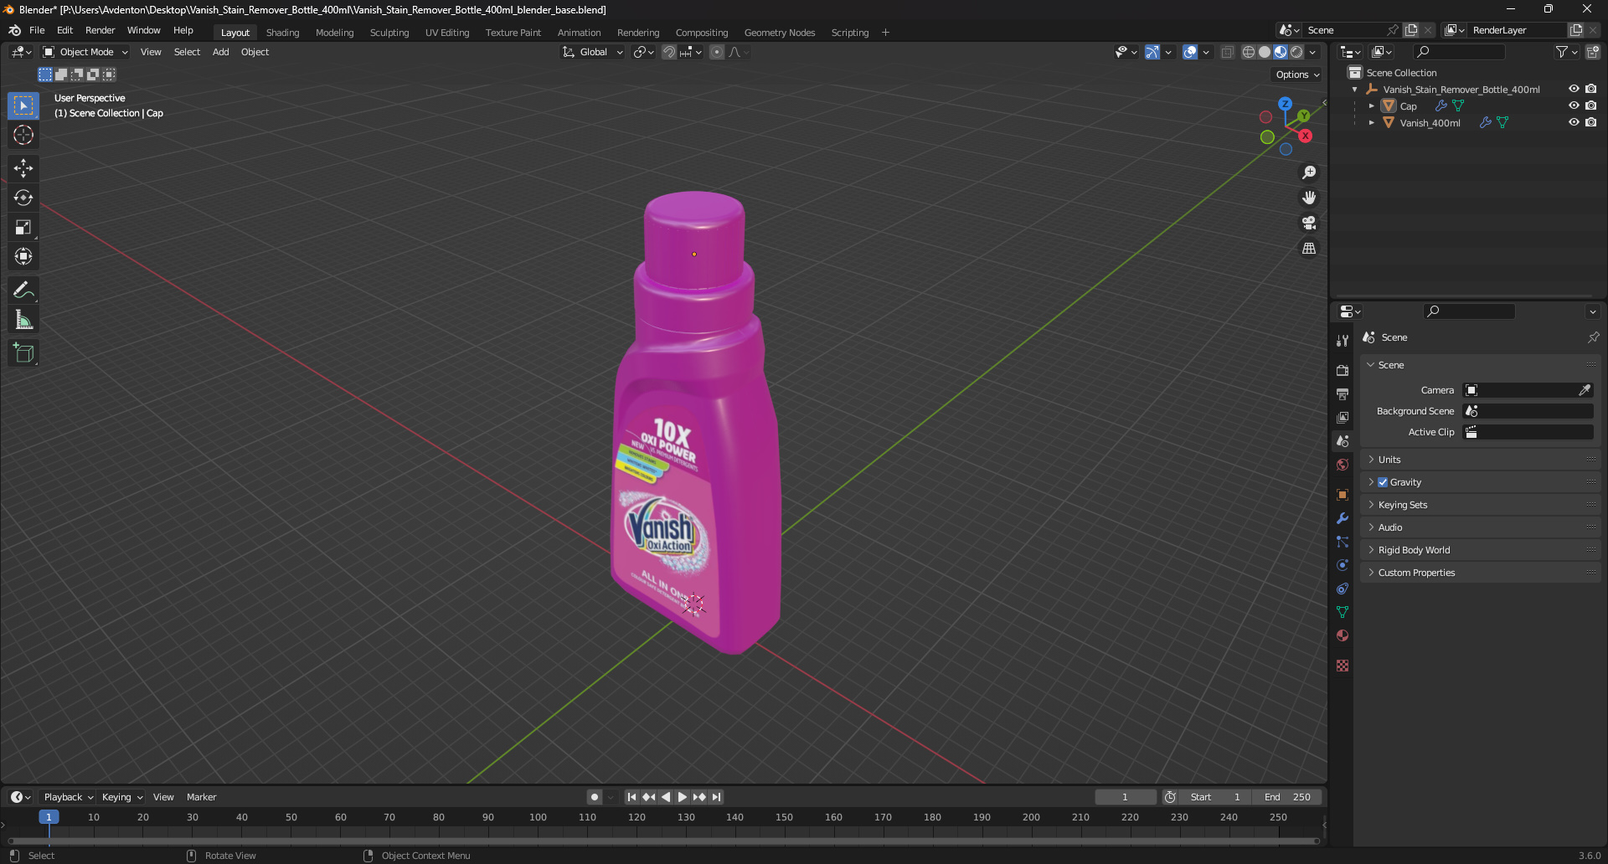Open the Modifiers properties tab
1608x864 pixels.
tap(1343, 518)
